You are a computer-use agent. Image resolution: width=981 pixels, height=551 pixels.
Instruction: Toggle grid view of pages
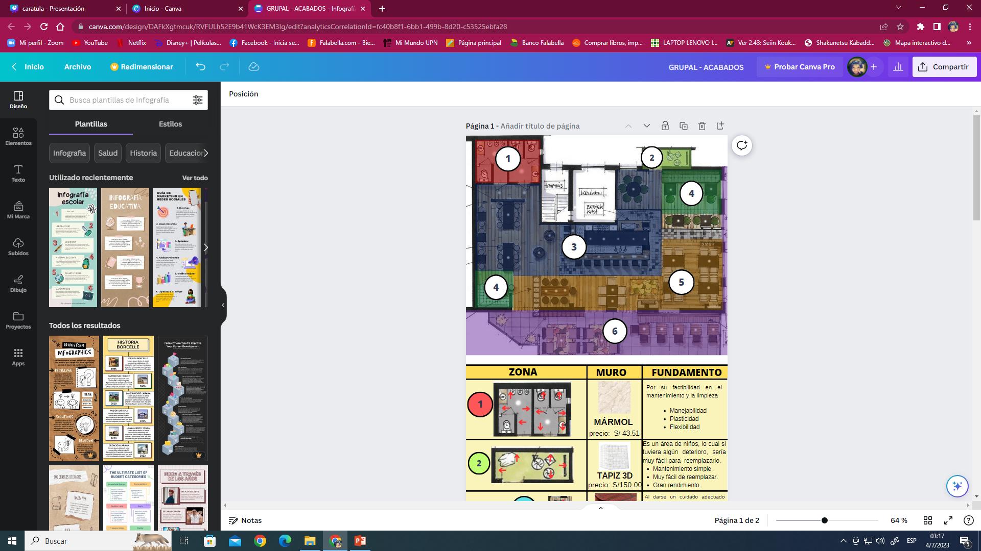point(928,520)
